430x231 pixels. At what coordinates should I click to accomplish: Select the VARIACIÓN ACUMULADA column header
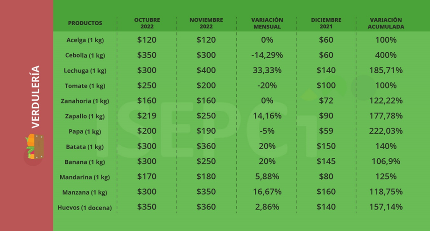[386, 23]
